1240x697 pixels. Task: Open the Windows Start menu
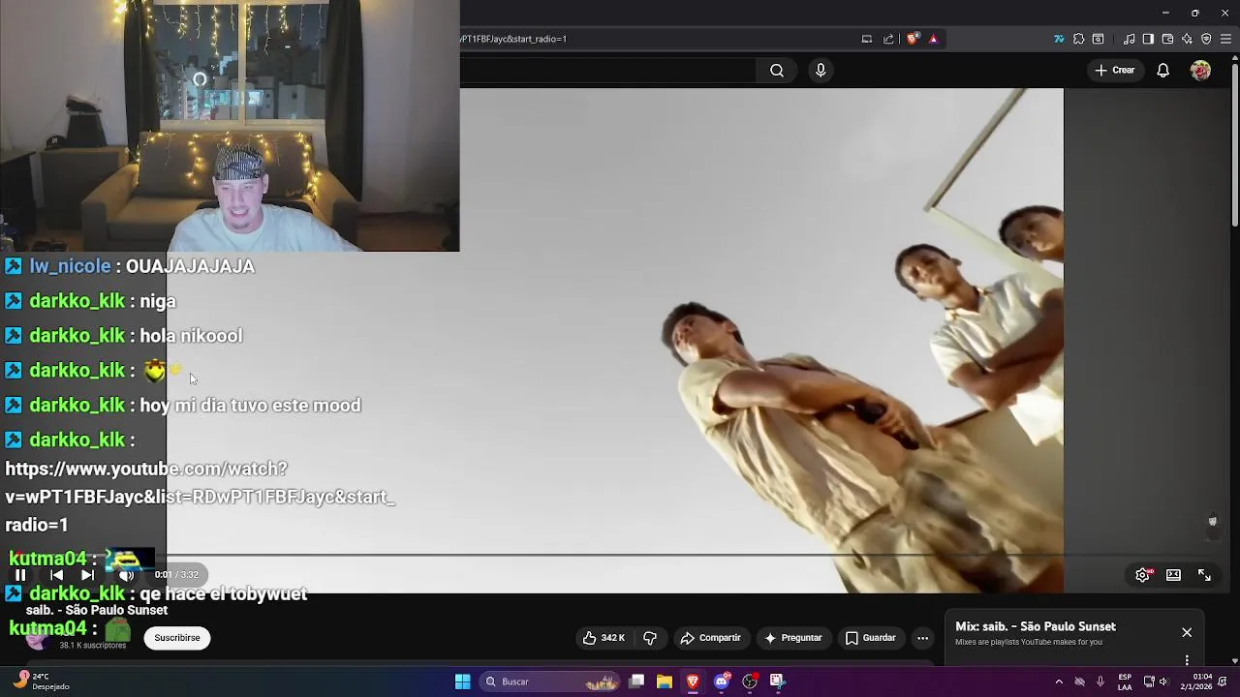click(x=462, y=682)
